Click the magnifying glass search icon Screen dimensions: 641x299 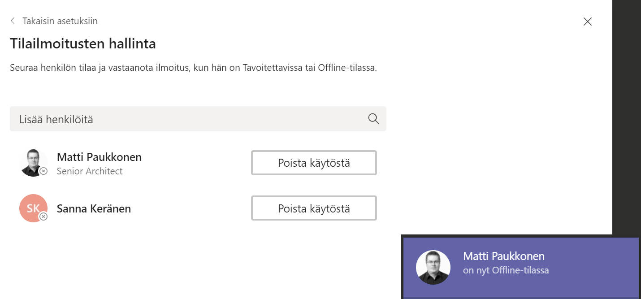pyautogui.click(x=373, y=119)
